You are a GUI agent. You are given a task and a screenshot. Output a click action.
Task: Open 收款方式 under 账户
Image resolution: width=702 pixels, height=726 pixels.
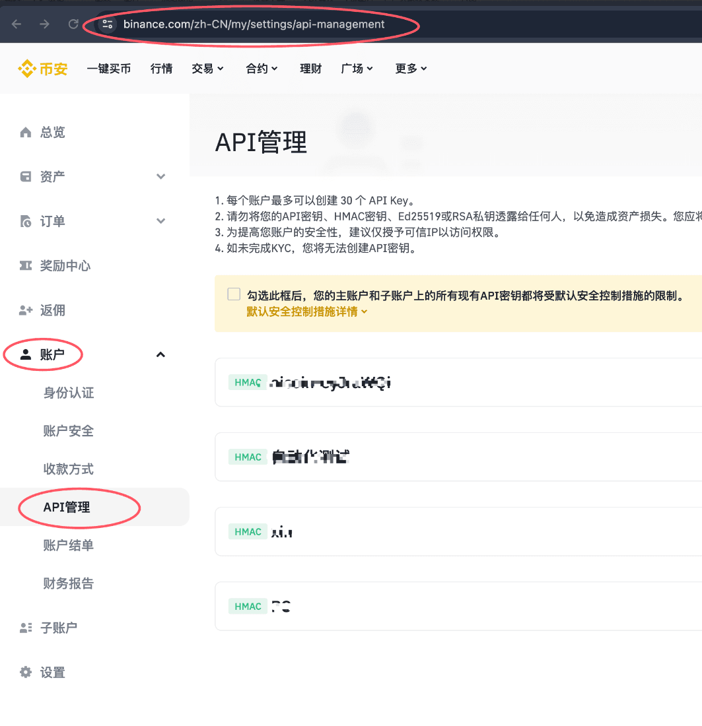(x=69, y=469)
